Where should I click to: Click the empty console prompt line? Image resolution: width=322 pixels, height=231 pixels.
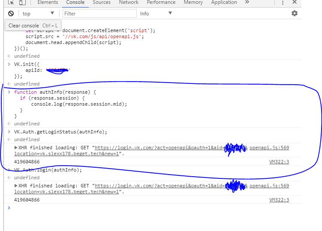coord(153,208)
